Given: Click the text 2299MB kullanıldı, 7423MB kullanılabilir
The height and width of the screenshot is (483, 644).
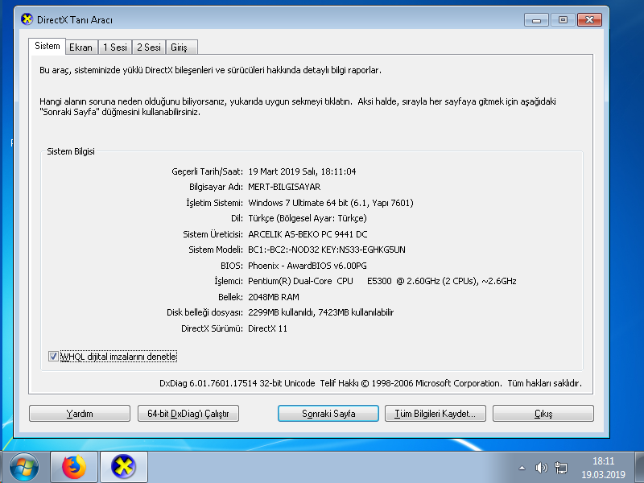Looking at the screenshot, I should [x=320, y=312].
